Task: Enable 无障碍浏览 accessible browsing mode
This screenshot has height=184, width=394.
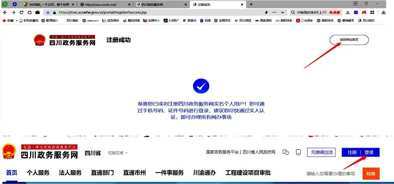Action: (x=321, y=152)
